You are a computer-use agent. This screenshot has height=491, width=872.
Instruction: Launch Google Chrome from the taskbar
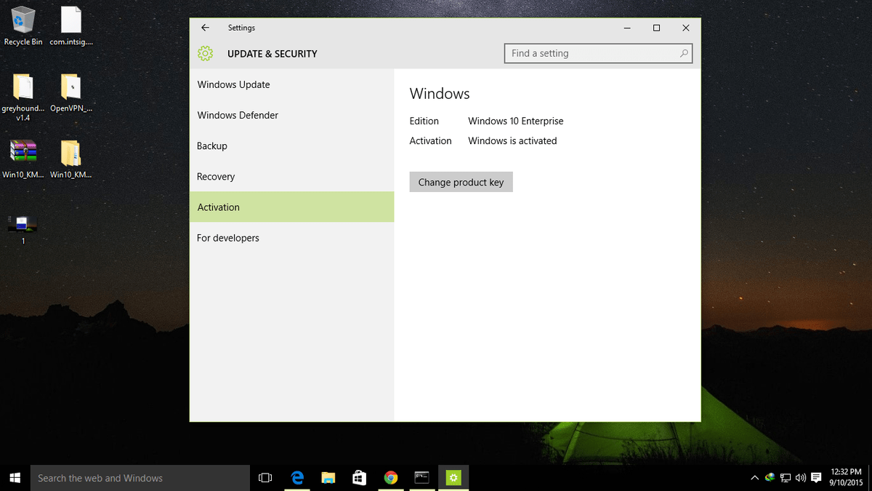(391, 478)
